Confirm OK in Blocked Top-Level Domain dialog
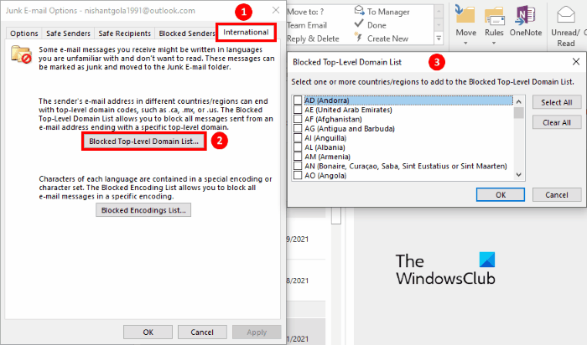587x345 pixels. click(501, 195)
